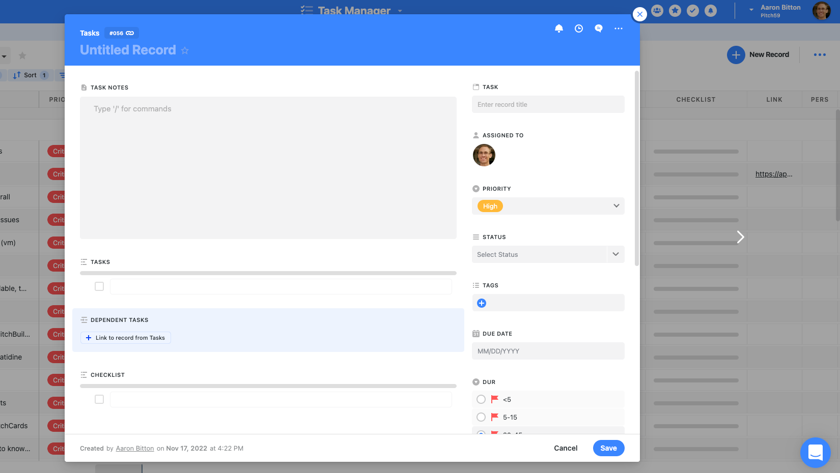Open the three-dot record options menu
This screenshot has width=840, height=473.
coord(618,28)
